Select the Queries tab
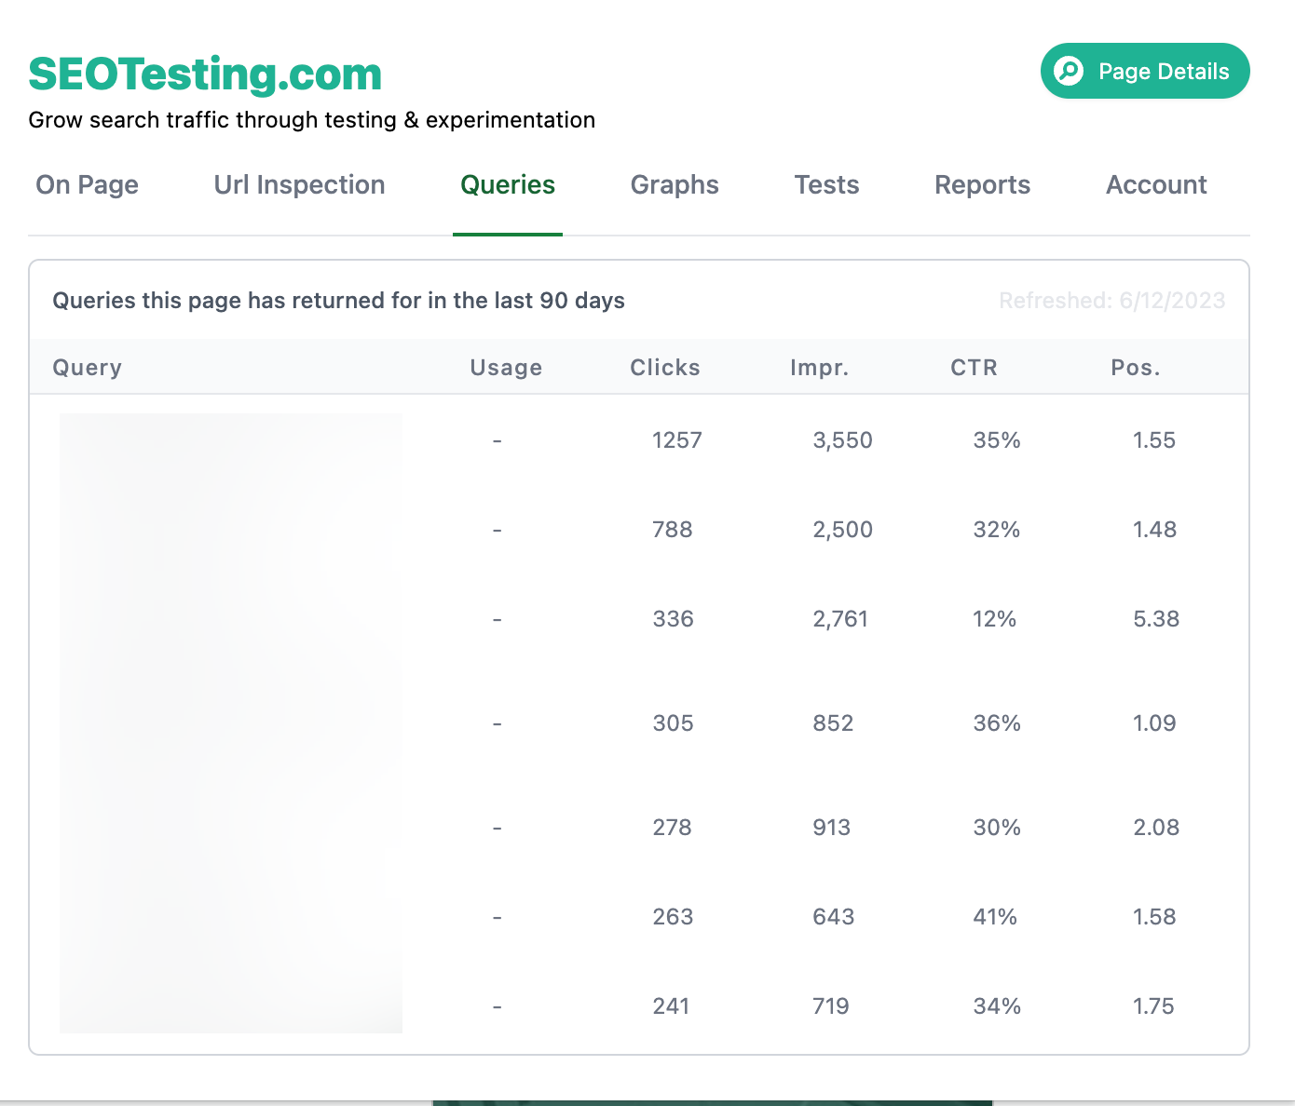 point(508,185)
